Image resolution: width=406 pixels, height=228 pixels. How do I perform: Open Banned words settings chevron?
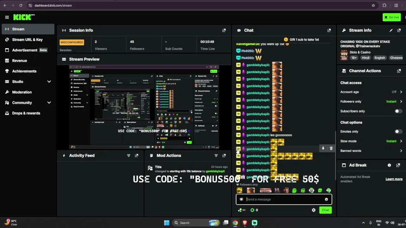(x=401, y=151)
